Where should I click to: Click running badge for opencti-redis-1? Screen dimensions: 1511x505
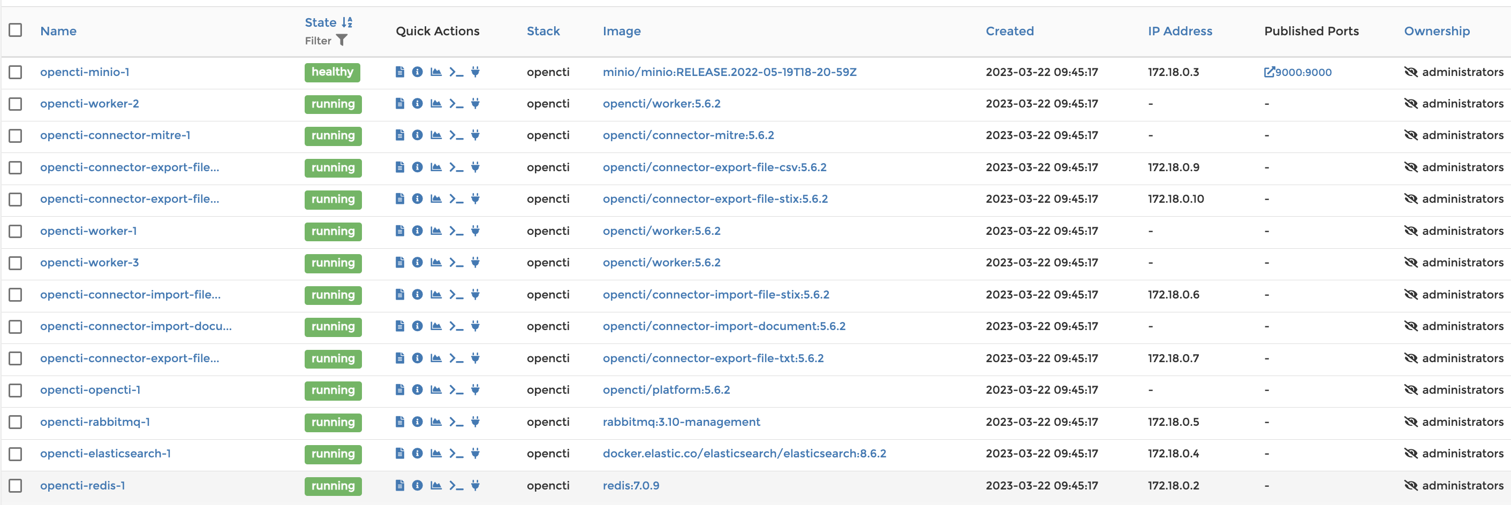333,486
